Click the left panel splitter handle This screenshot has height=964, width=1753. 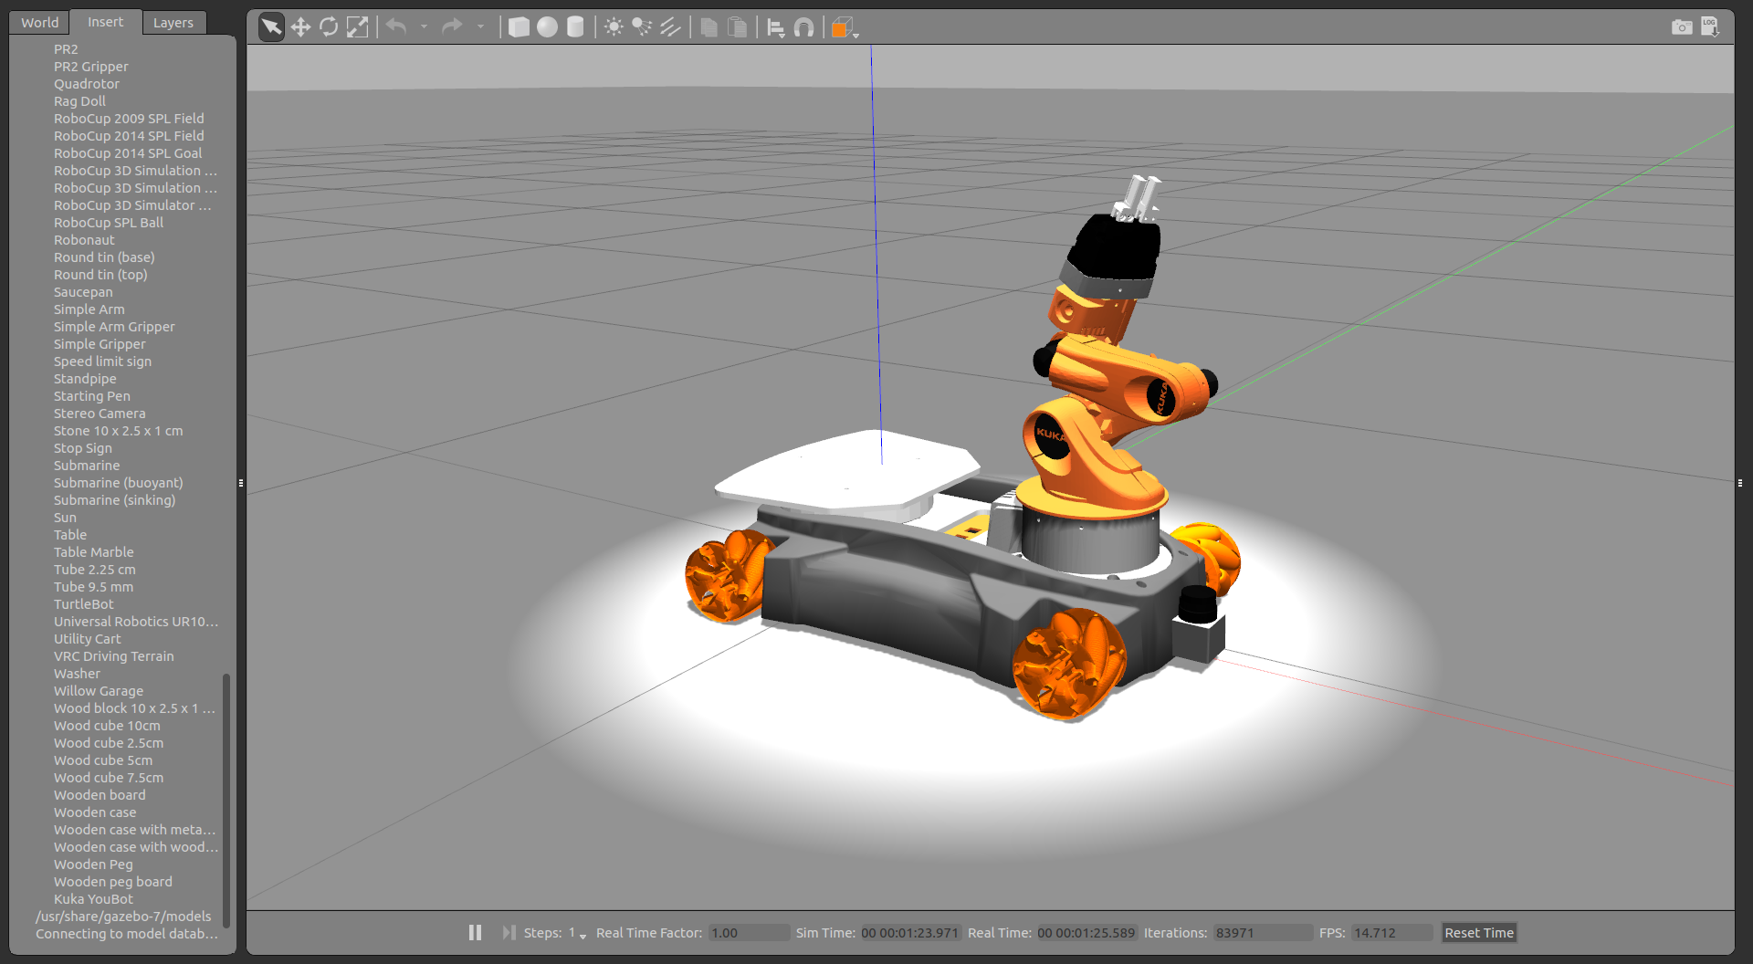click(241, 483)
